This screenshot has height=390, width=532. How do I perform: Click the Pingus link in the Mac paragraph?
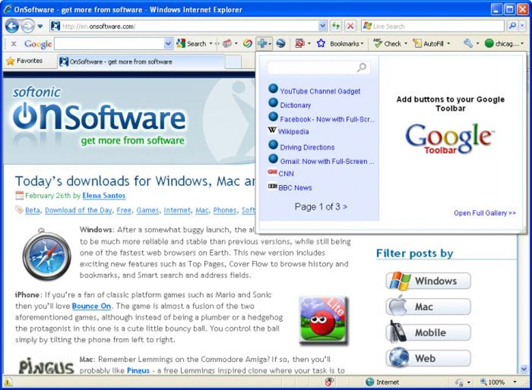pos(138,370)
